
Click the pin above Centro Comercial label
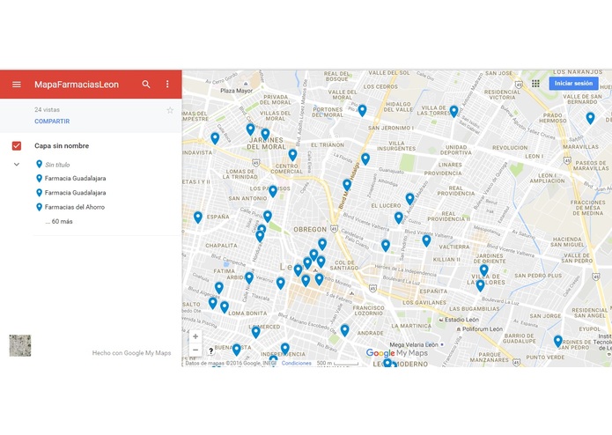[x=292, y=155]
